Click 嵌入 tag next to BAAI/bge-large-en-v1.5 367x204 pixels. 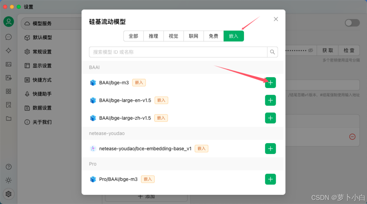point(161,100)
